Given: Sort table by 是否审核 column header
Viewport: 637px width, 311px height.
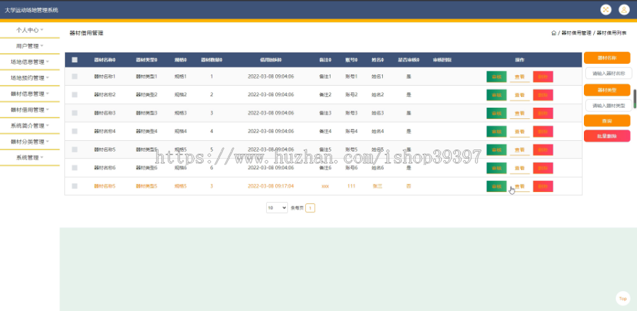Looking at the screenshot, I should click(x=408, y=60).
